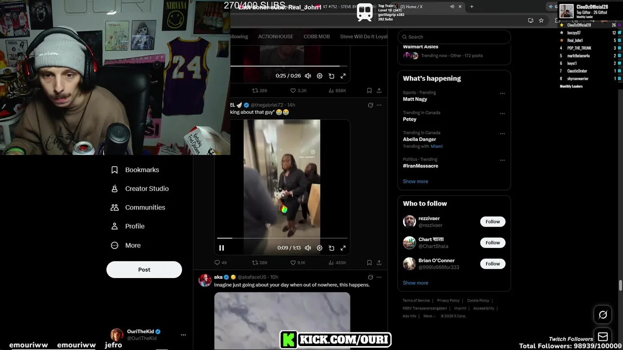This screenshot has width=623, height=350.
Task: Open replies showing 49 comments
Action: coord(220,262)
